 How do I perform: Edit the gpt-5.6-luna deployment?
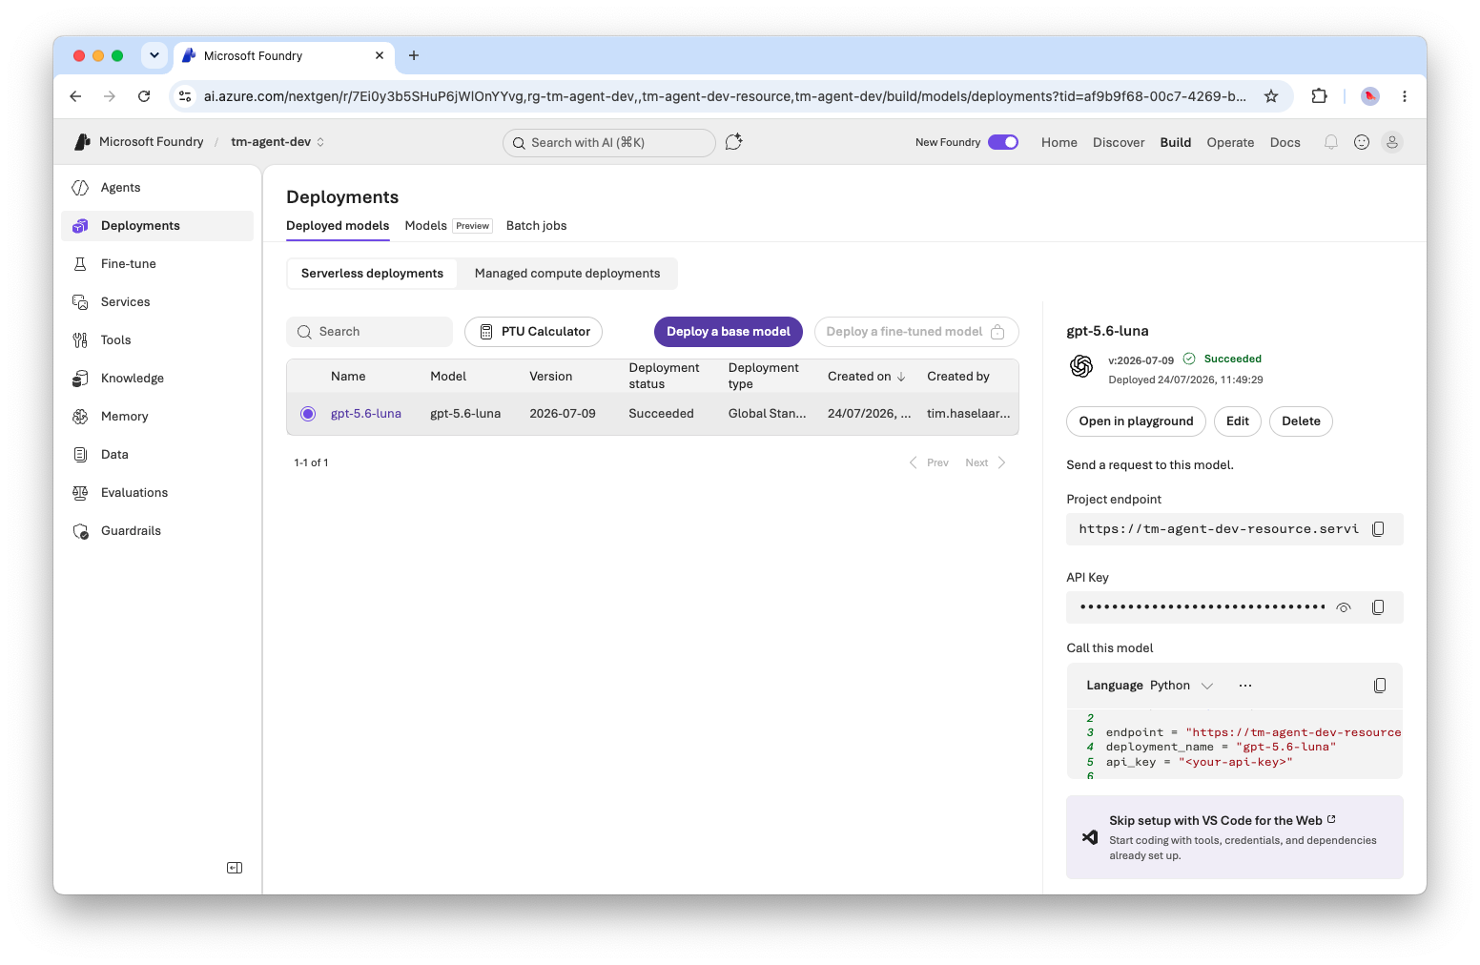(x=1238, y=421)
